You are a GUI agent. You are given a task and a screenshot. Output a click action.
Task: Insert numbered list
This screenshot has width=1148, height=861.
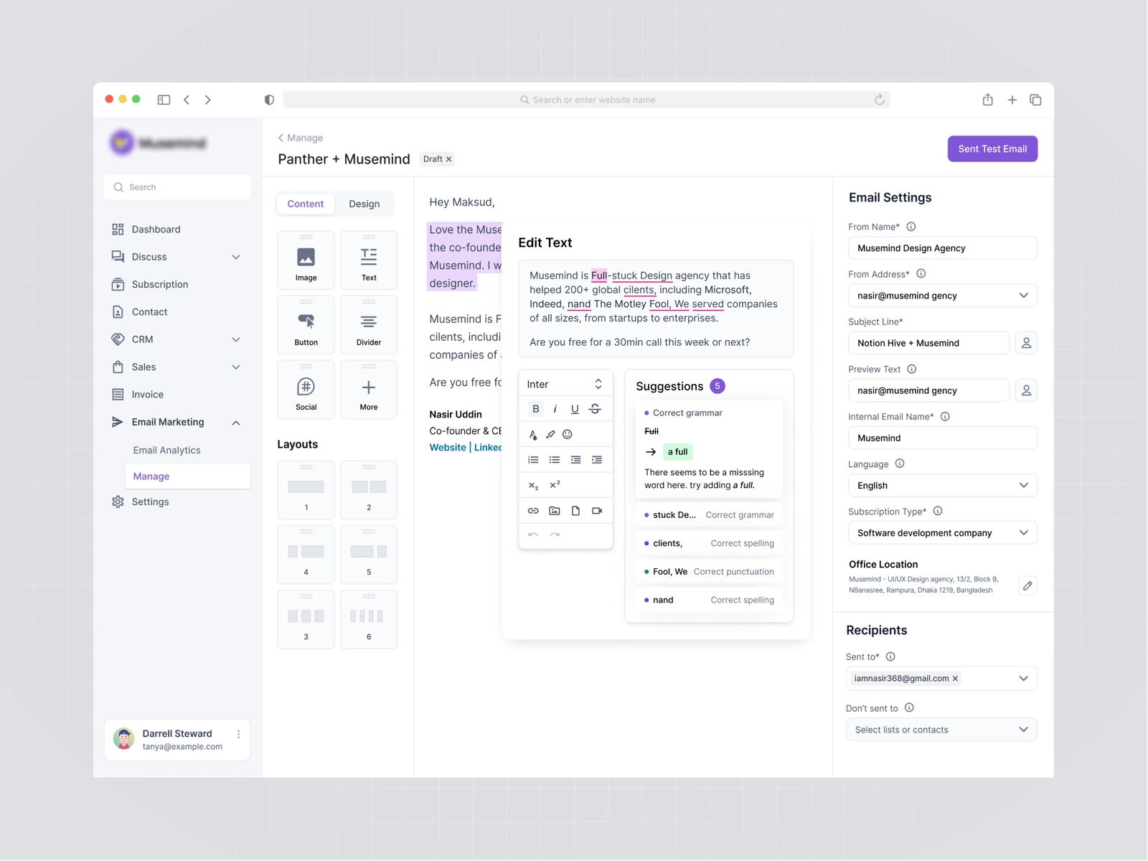[533, 460]
